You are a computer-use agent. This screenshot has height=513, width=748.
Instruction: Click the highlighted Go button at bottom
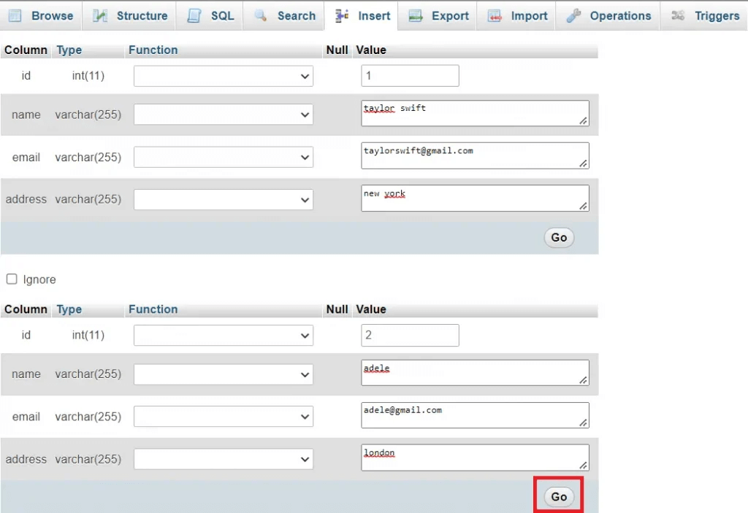pos(557,495)
